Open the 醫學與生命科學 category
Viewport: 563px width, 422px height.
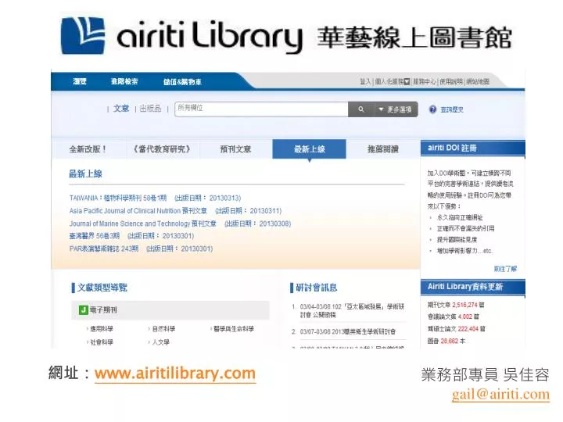pos(234,329)
